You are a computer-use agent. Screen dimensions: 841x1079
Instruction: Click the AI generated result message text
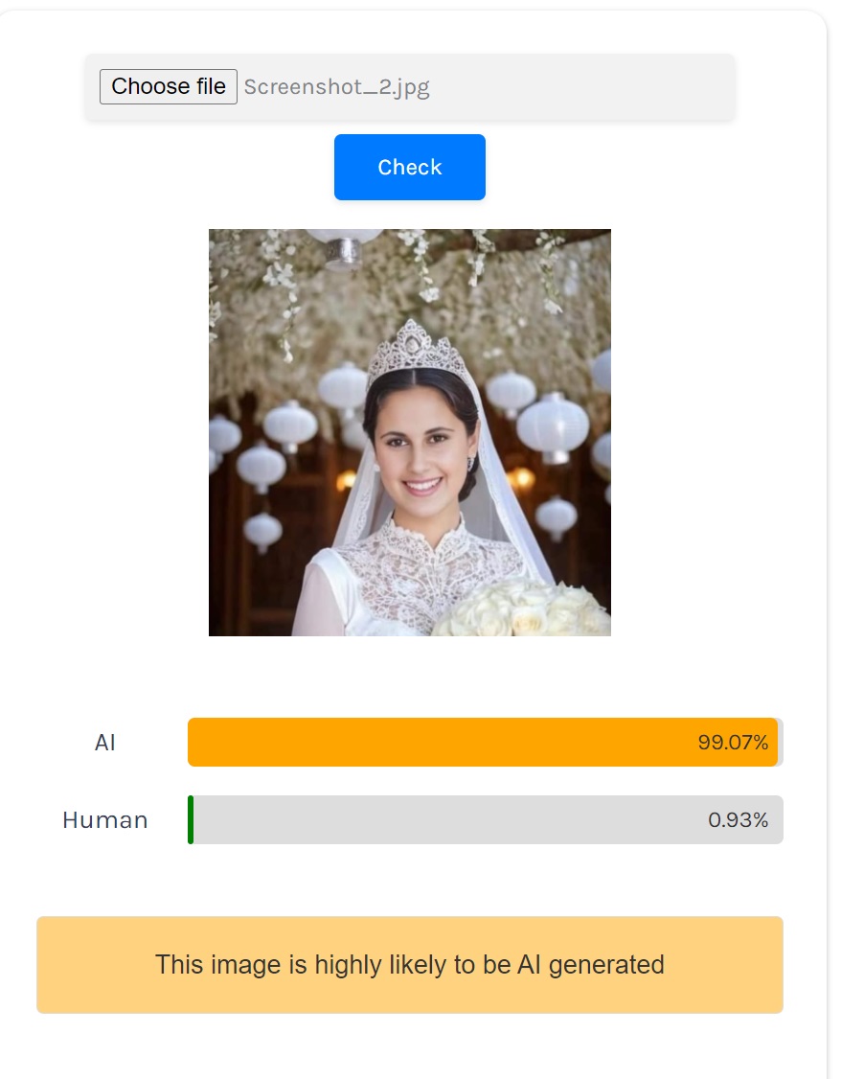[410, 964]
